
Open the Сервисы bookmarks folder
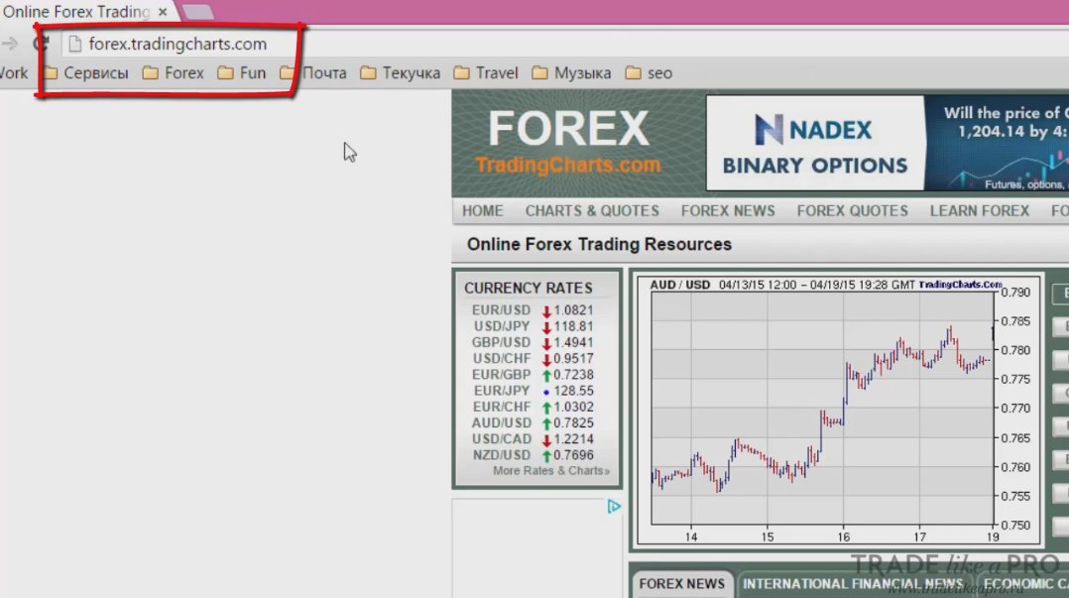pos(86,73)
